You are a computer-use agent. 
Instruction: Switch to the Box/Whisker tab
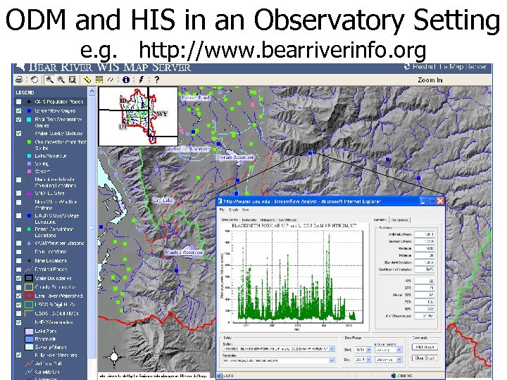[x=287, y=220]
